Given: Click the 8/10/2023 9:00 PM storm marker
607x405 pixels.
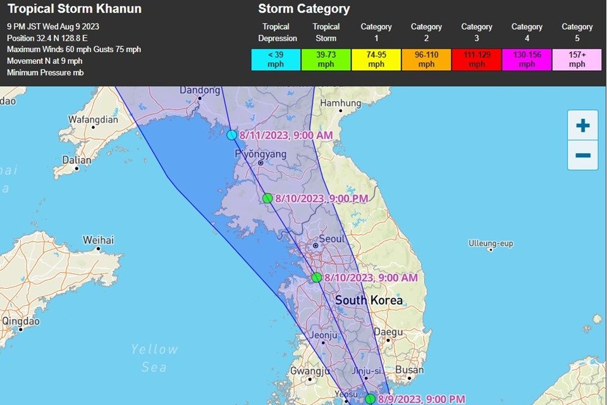Looking at the screenshot, I should pyautogui.click(x=267, y=198).
